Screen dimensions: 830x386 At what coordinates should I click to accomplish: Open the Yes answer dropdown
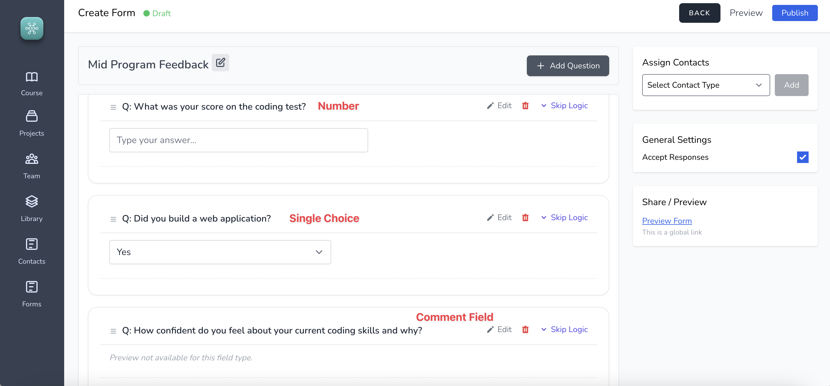tap(220, 252)
